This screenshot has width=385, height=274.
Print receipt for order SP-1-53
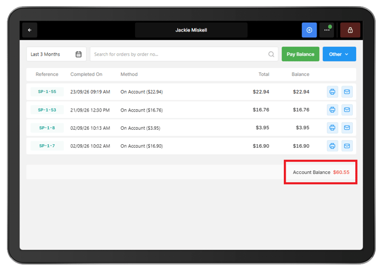coord(333,110)
